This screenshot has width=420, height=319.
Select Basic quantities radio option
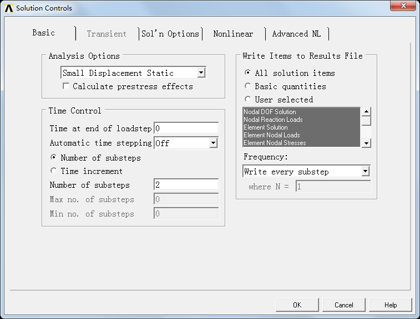[x=247, y=86]
